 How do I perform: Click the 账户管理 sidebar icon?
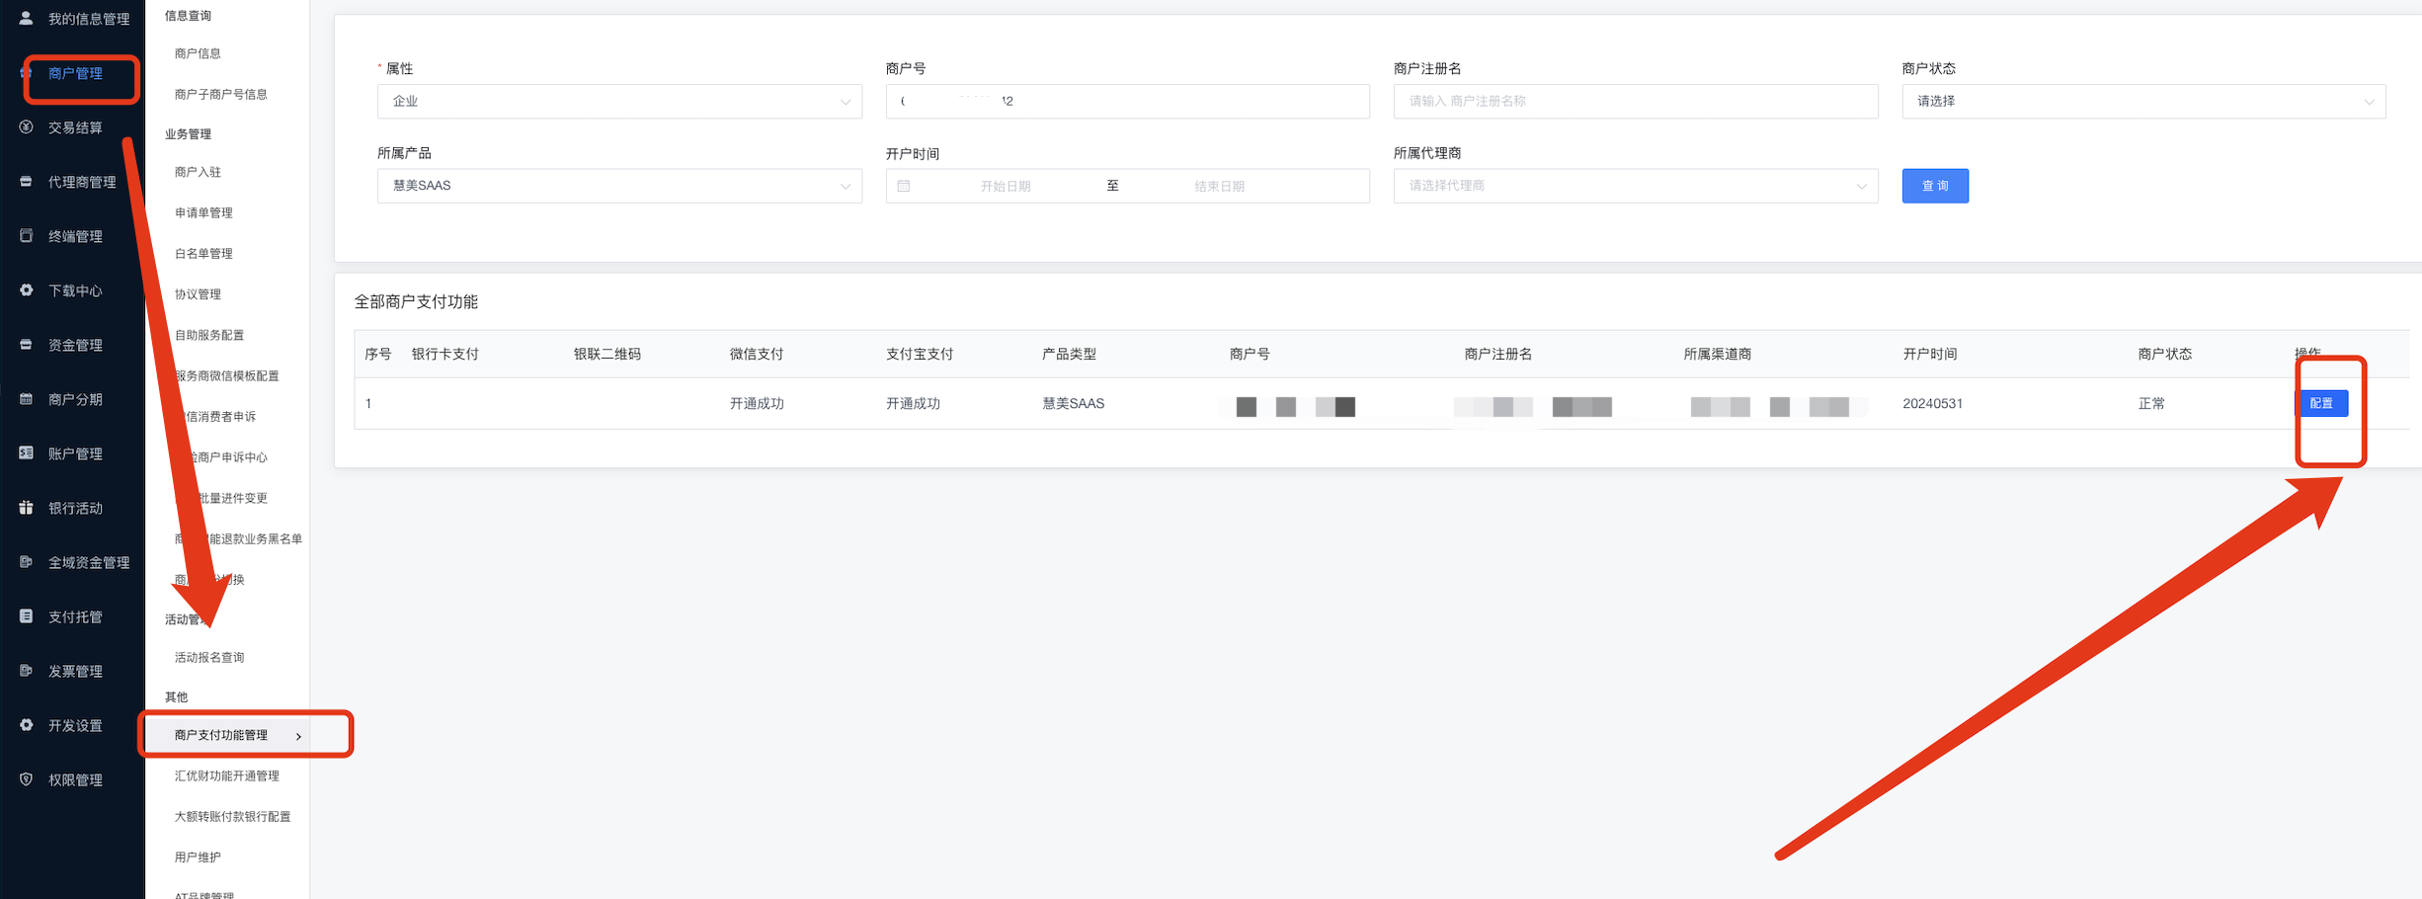click(x=27, y=453)
